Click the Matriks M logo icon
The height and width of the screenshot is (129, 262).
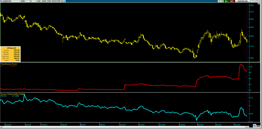point(1,1)
